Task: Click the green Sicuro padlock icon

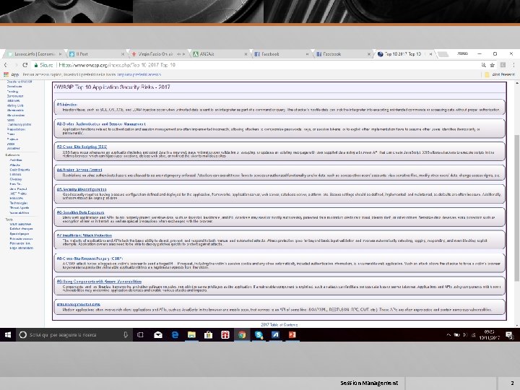Action: [x=36, y=65]
